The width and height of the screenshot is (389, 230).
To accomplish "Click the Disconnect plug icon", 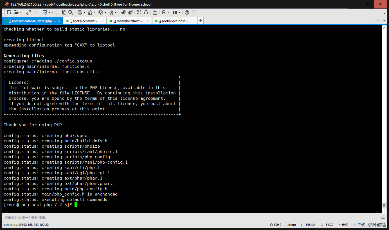I will coord(35,12).
